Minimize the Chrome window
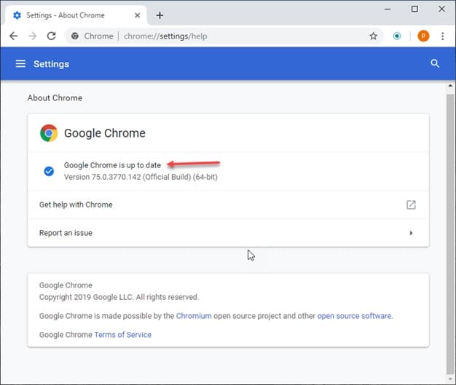Screen dimensions: 456x385 pyautogui.click(x=388, y=9)
